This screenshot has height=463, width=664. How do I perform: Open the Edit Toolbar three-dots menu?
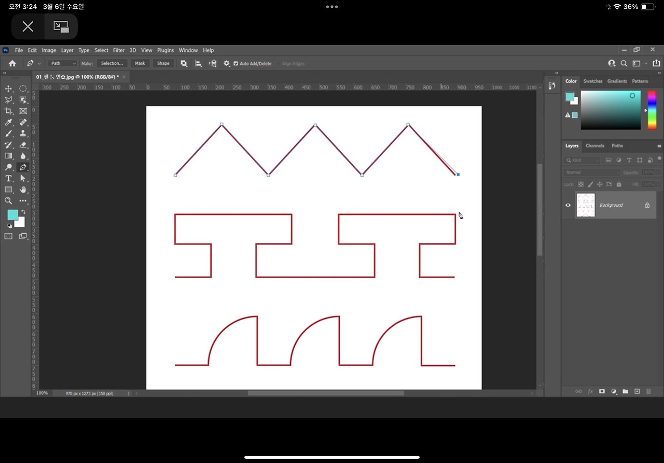tap(23, 200)
